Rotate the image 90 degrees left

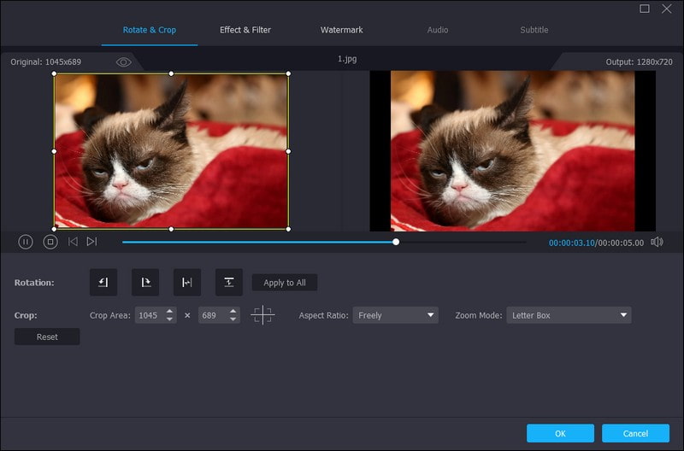(103, 283)
